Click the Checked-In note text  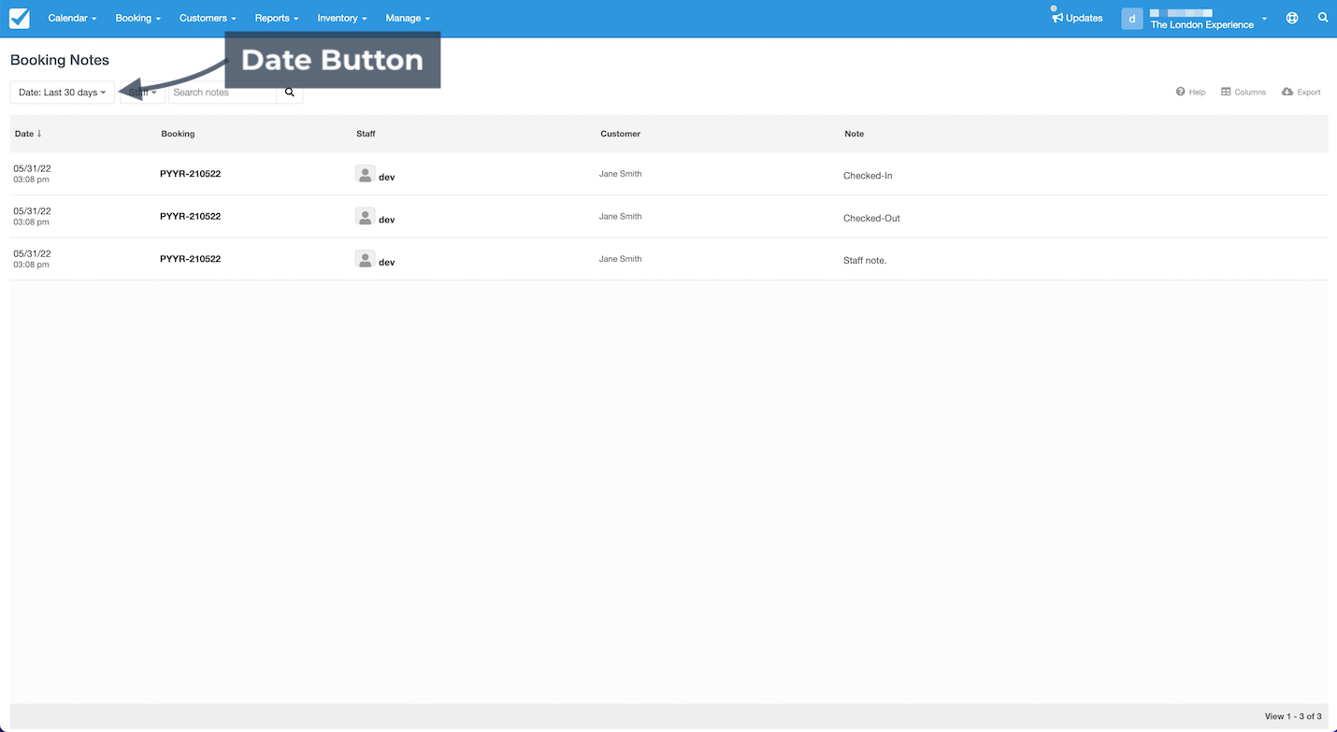pyautogui.click(x=868, y=176)
